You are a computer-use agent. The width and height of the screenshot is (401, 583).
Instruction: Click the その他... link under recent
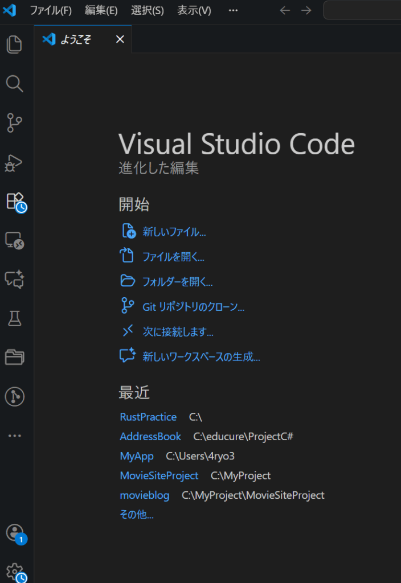pyautogui.click(x=137, y=515)
